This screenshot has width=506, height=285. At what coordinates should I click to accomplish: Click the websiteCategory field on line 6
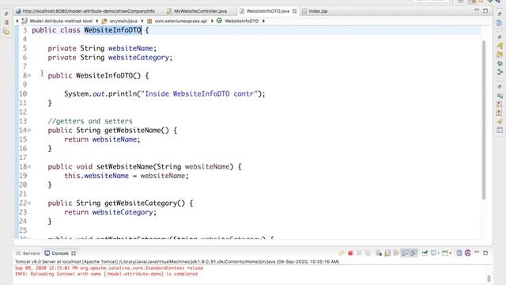pyautogui.click(x=139, y=58)
